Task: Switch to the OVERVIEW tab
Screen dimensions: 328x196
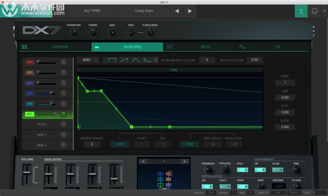Action: pyautogui.click(x=55, y=47)
